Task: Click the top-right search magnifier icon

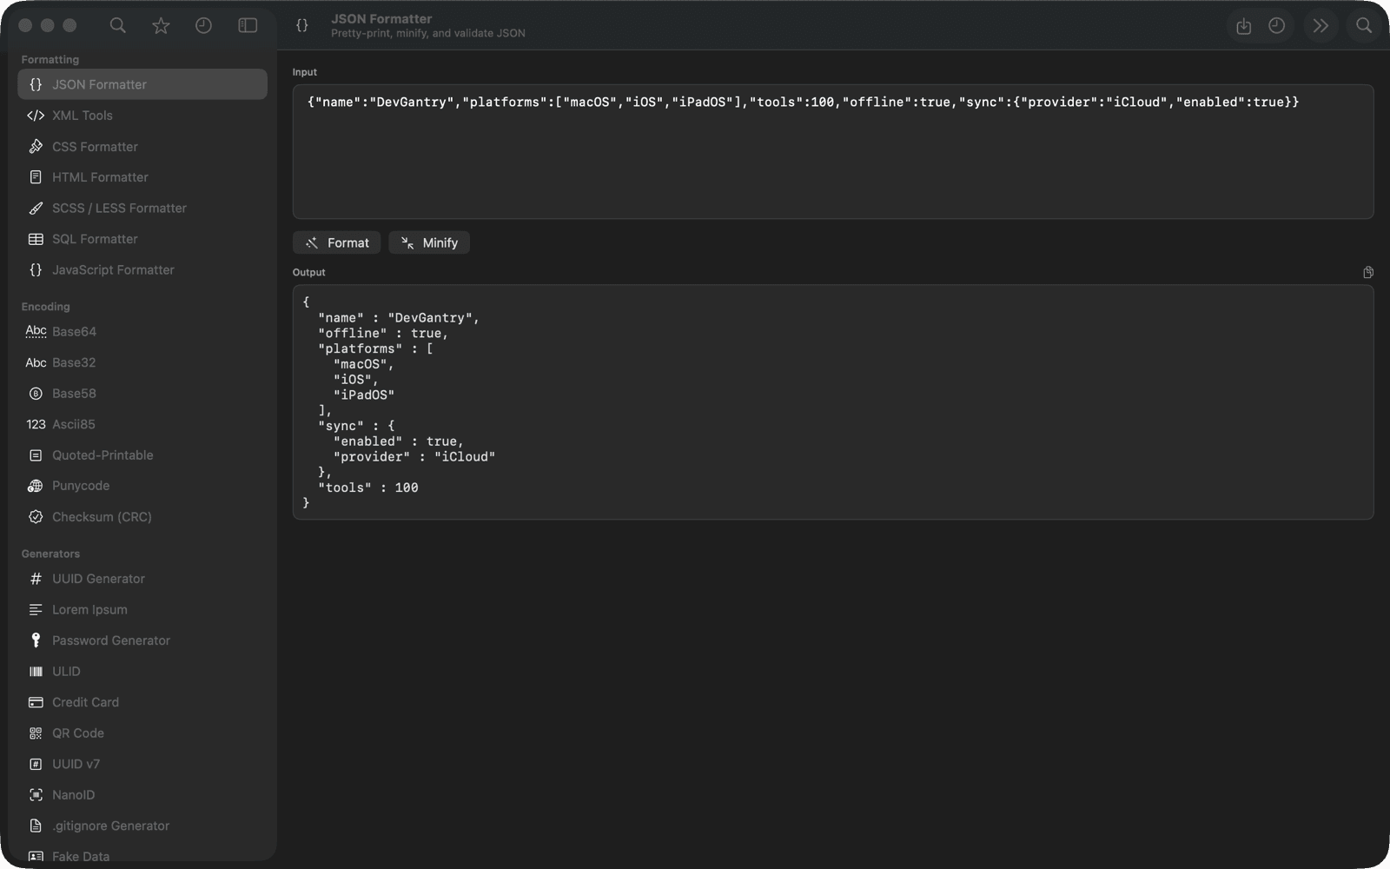Action: click(1364, 26)
